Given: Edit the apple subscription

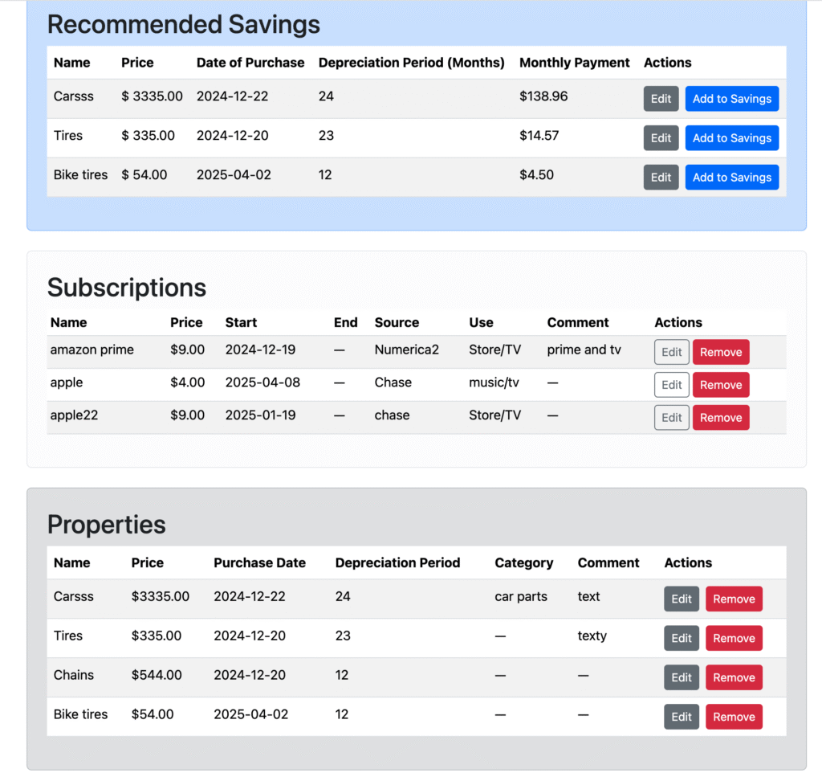Looking at the screenshot, I should click(x=671, y=385).
